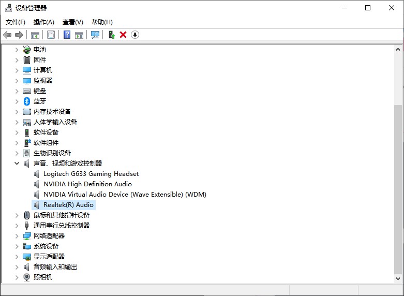Screen dimensions: 404x296
Task: Select the 生物识别设备 label
Action: pos(52,153)
